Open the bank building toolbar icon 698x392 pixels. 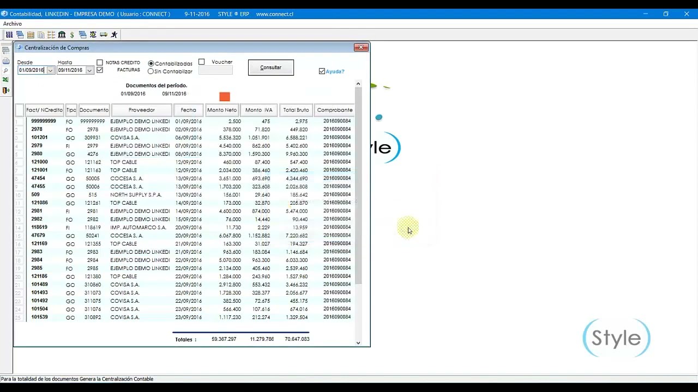(62, 35)
